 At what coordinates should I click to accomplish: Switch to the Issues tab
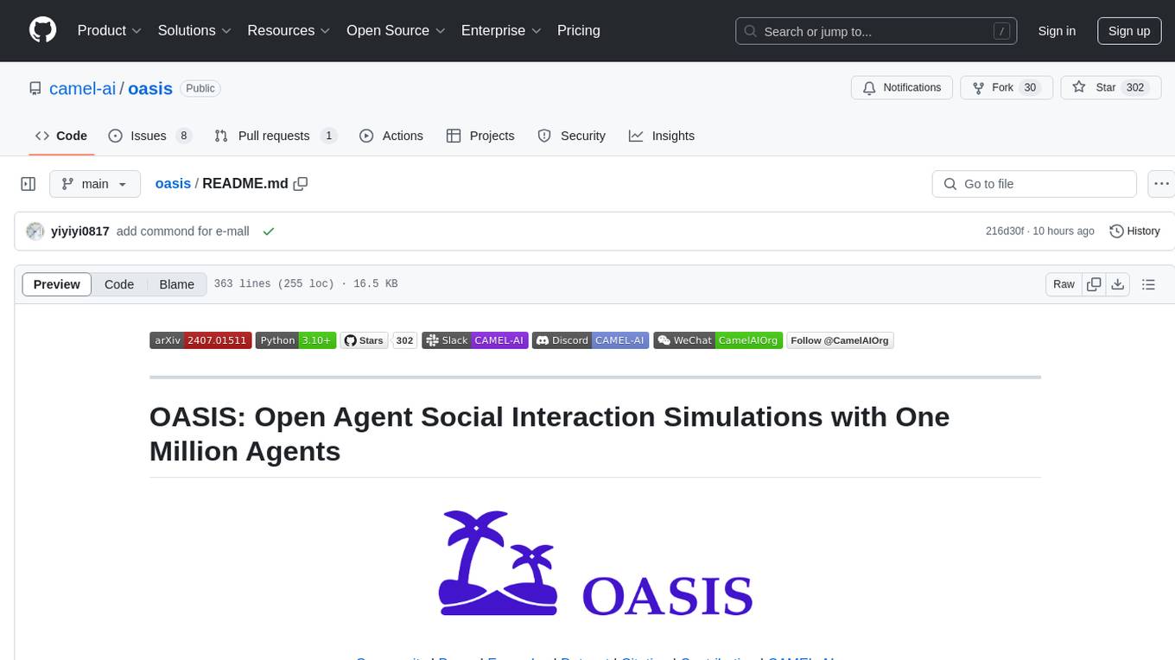[x=149, y=136]
